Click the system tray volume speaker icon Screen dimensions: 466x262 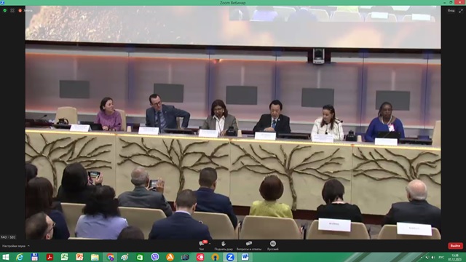point(433,257)
